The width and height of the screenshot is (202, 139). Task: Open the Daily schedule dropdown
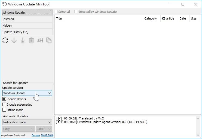pyautogui.click(x=19, y=129)
